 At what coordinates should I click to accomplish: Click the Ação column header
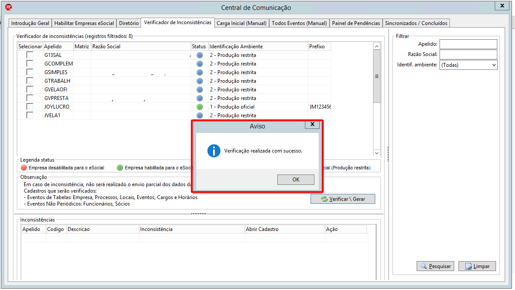coord(346,229)
